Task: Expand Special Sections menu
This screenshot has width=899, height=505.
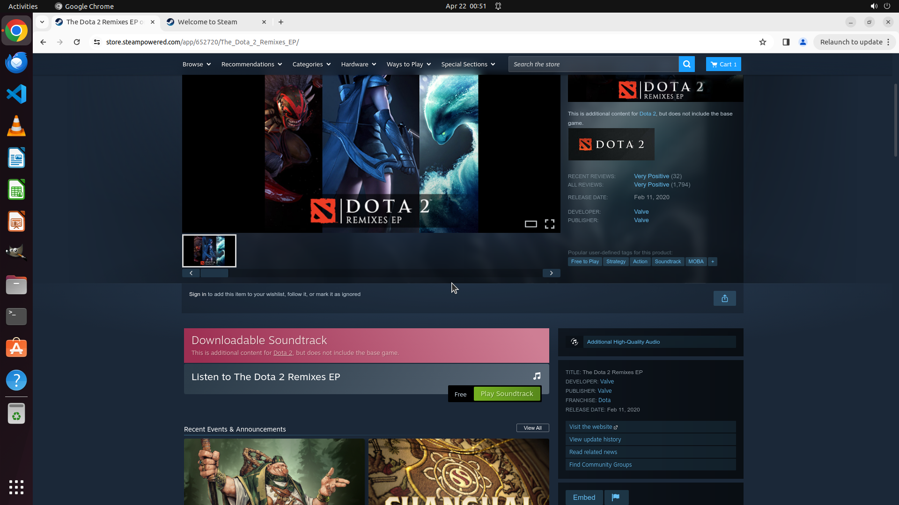Action: (468, 64)
